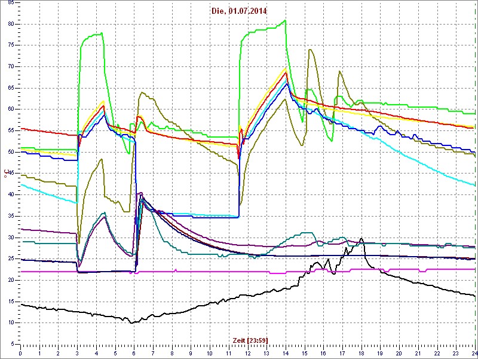Click the chart title 'Die, 01.07.2014'
Screen dimensions: 478x359
[x=239, y=11]
